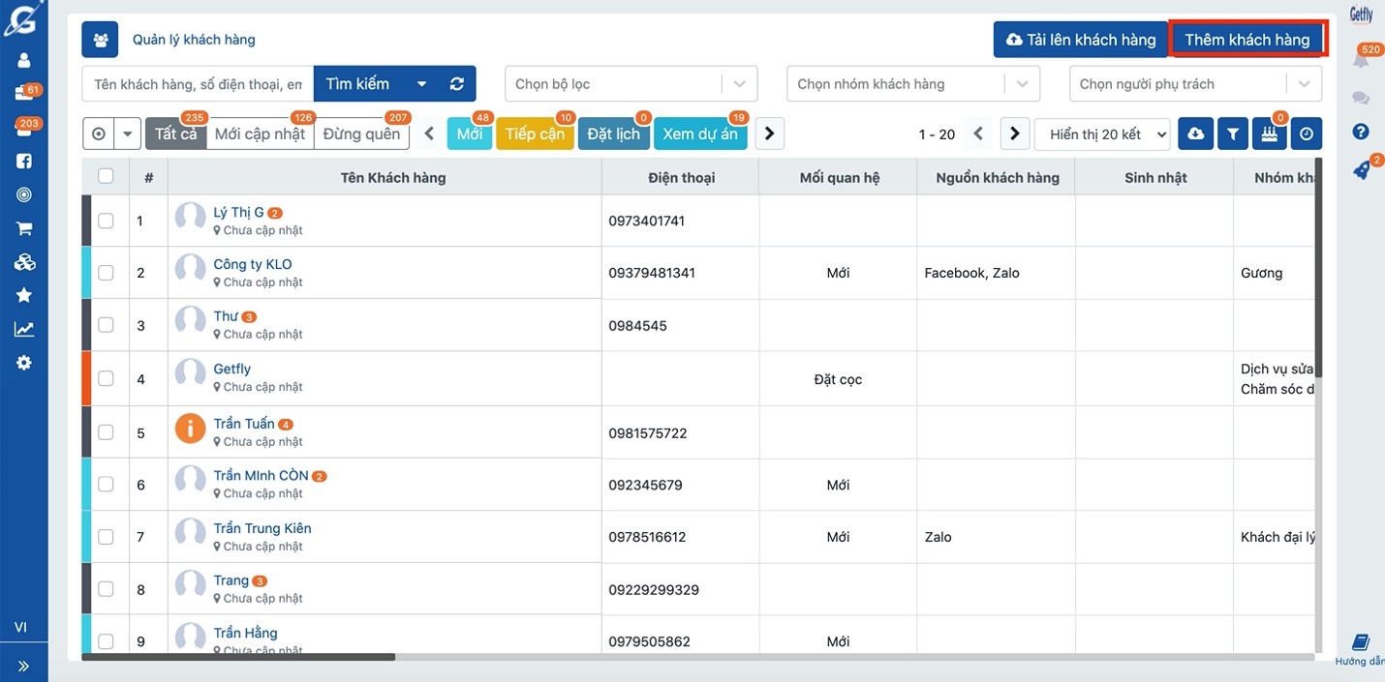Viewport: 1385px width, 682px height.
Task: Open the star favorites sidebar icon
Action: (23, 295)
